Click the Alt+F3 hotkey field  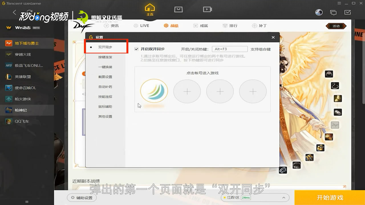pyautogui.click(x=230, y=49)
